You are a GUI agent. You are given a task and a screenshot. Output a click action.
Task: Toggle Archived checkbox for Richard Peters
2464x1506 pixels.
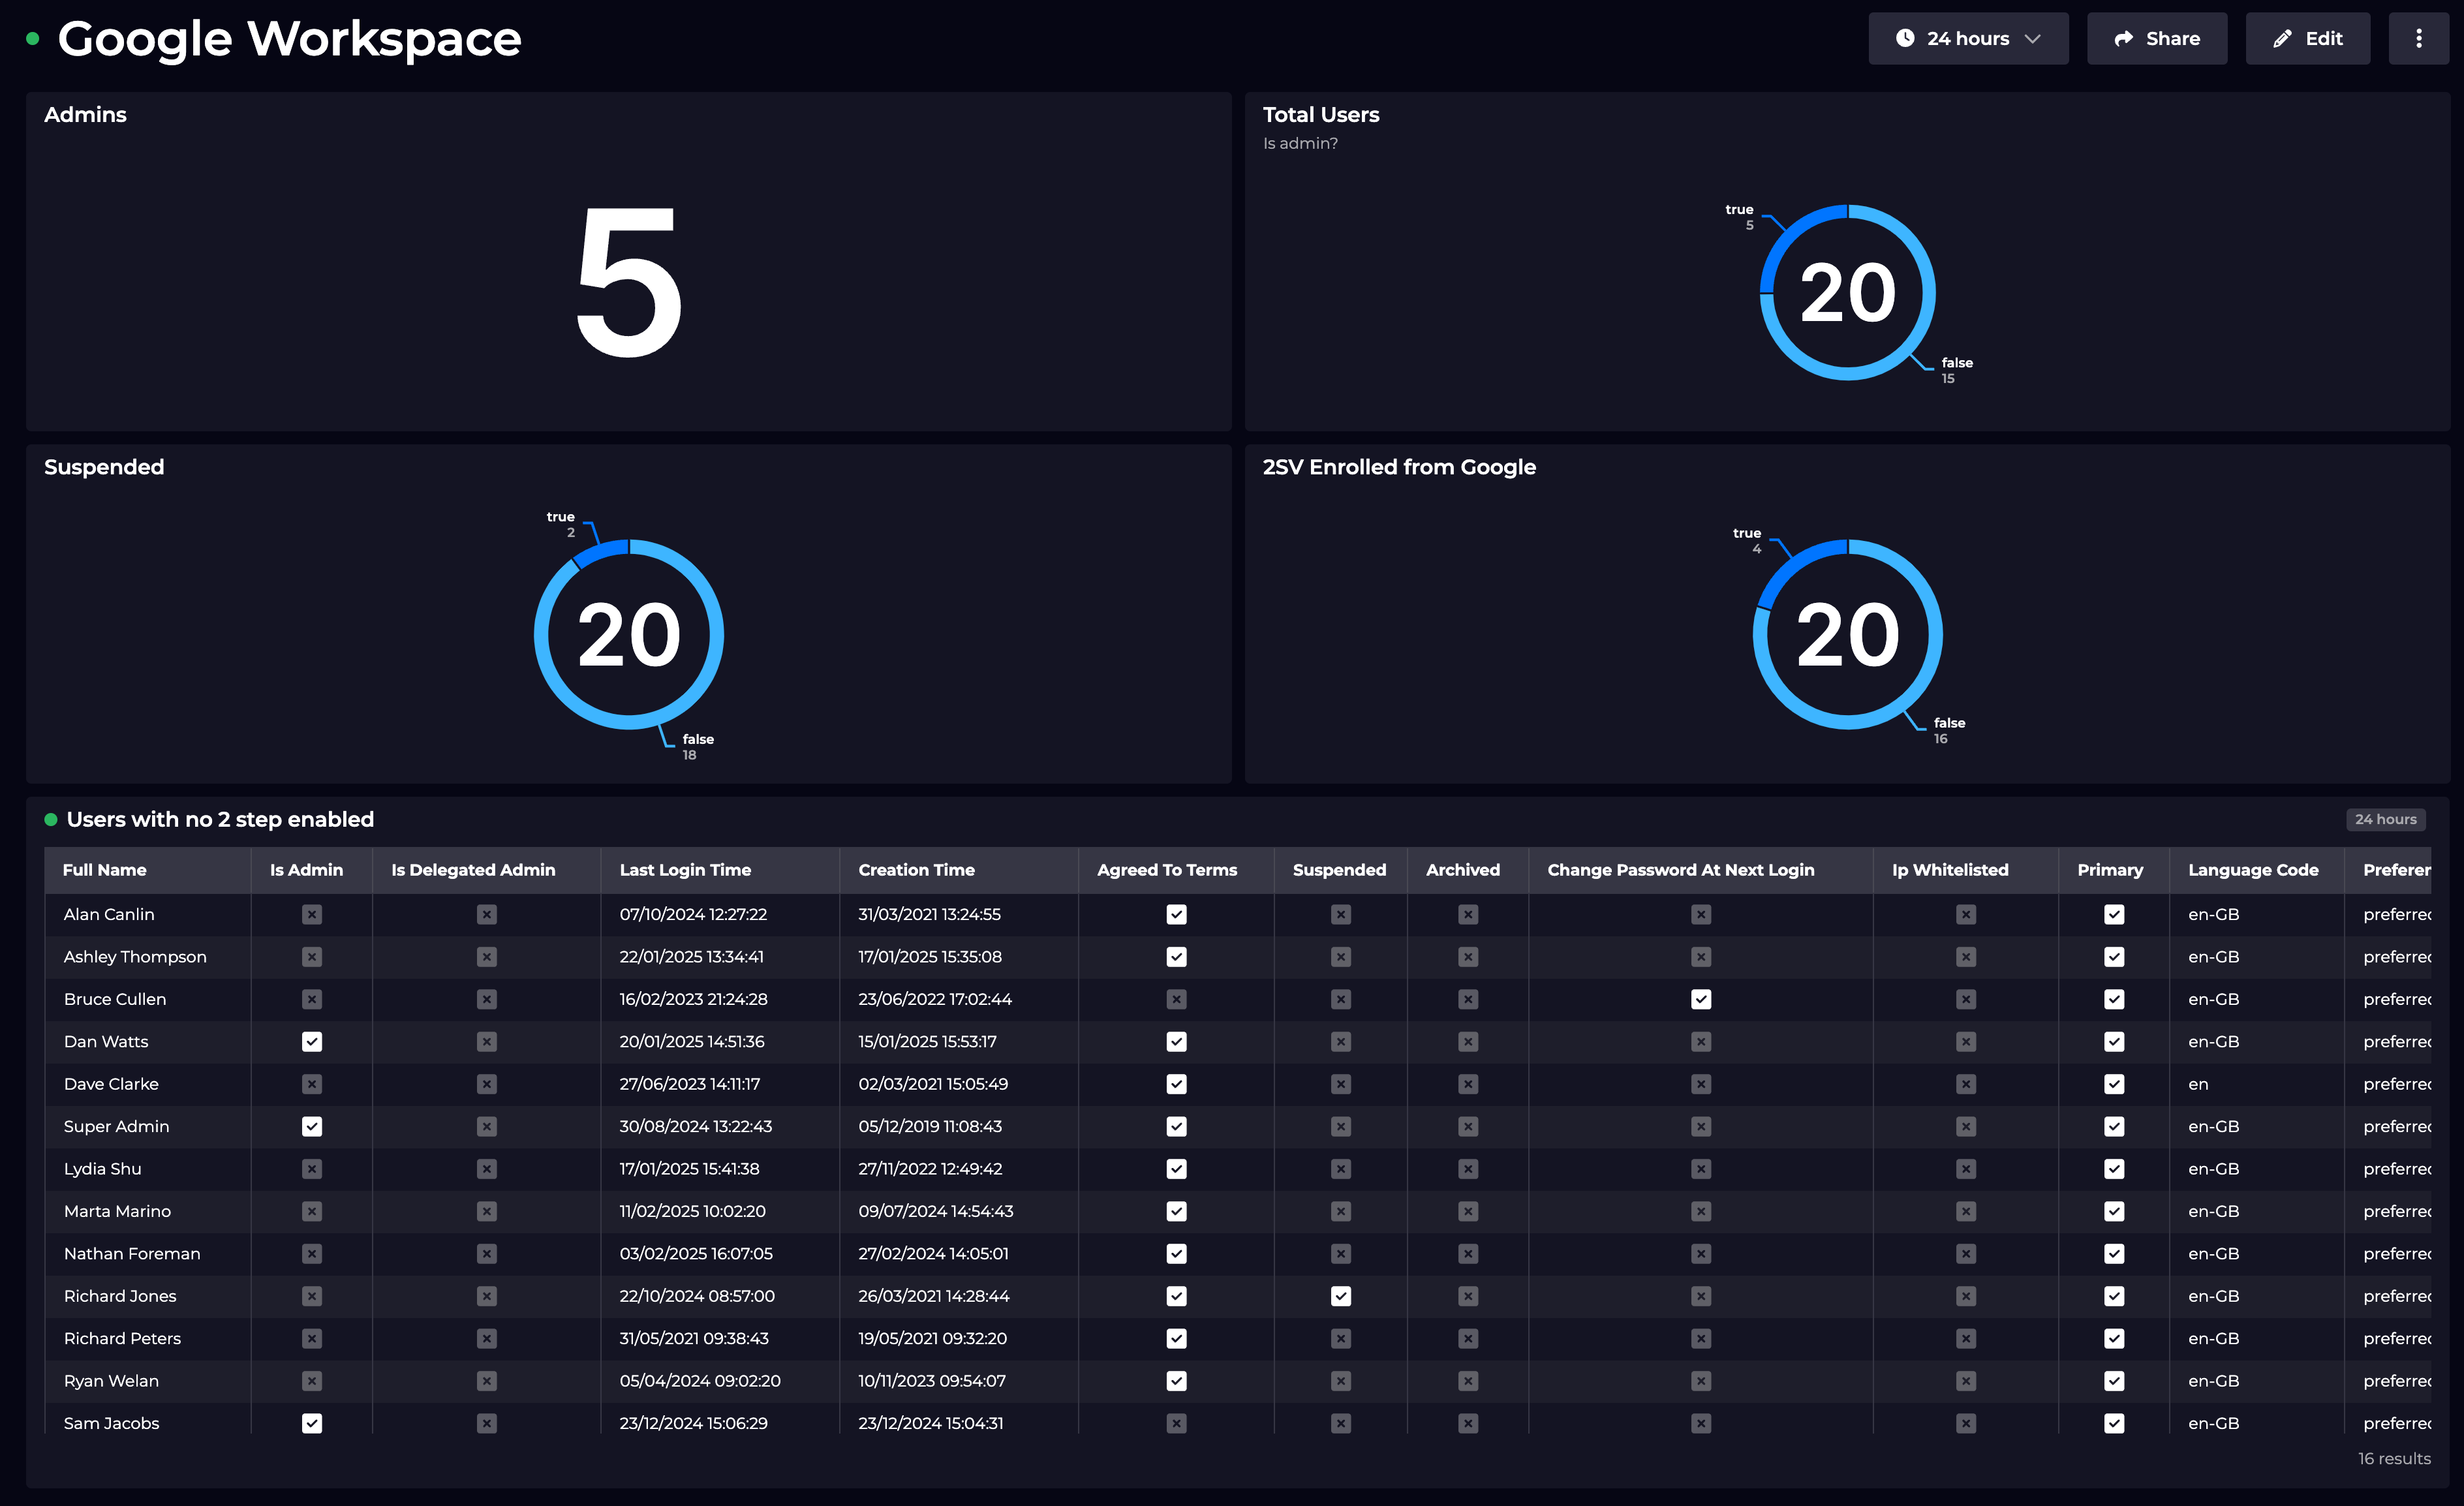[x=1468, y=1338]
